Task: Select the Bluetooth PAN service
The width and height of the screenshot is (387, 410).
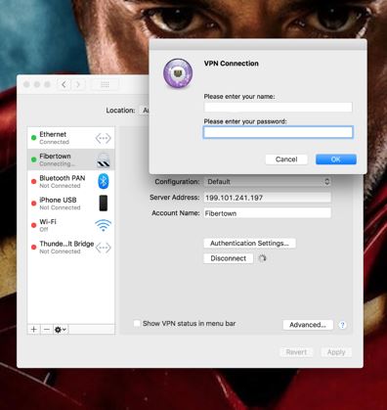Action: tap(71, 181)
